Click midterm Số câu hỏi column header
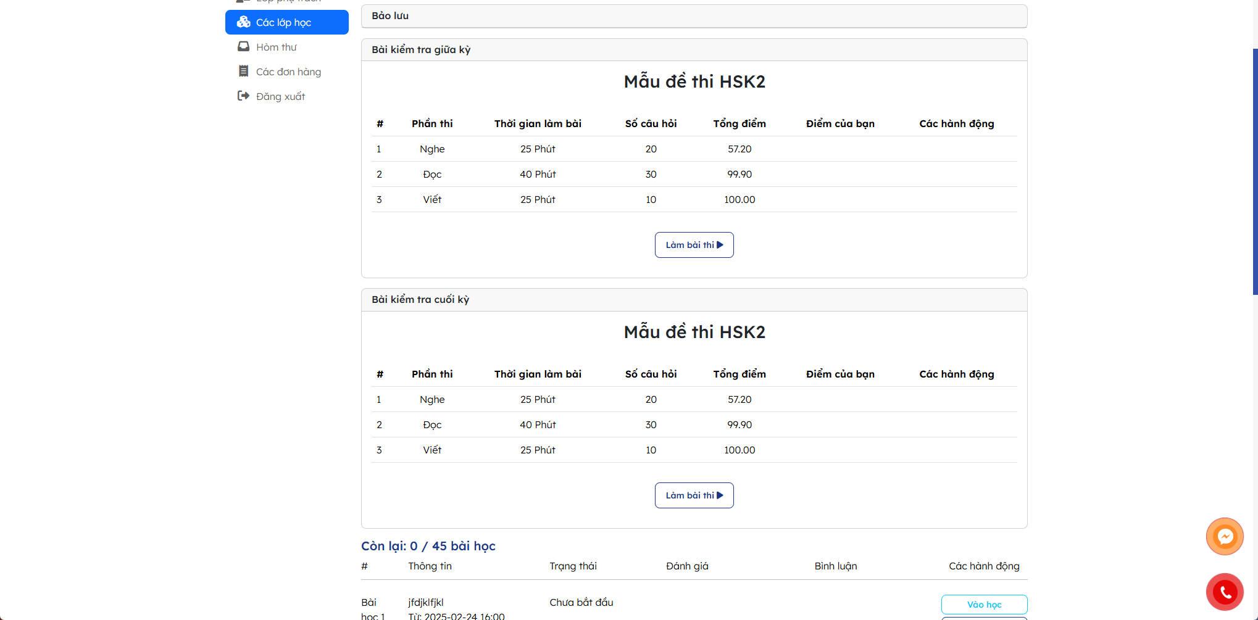The width and height of the screenshot is (1258, 620). pos(651,124)
